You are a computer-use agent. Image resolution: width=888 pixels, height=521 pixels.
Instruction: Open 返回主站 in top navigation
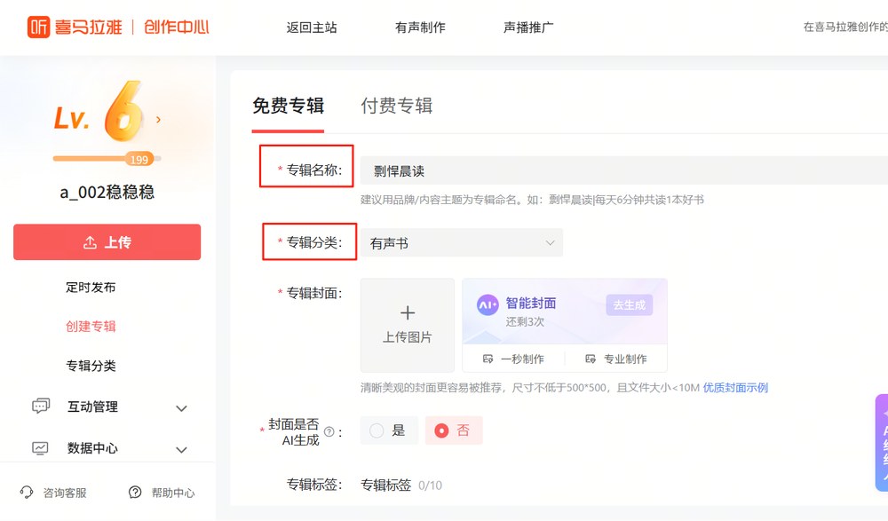(x=312, y=28)
